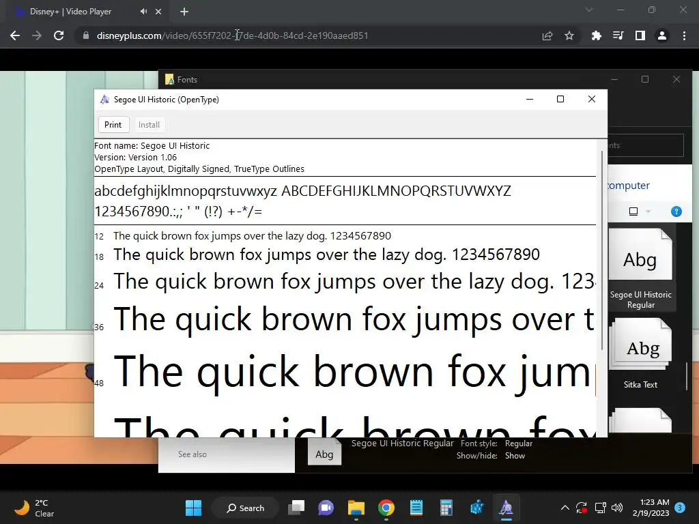Click the Segoe UI Historic Regular details title
The width and height of the screenshot is (699, 524).
click(402, 443)
